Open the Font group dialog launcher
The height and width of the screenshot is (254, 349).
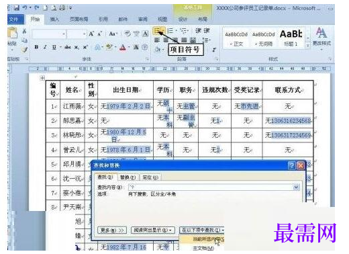tap(148, 59)
